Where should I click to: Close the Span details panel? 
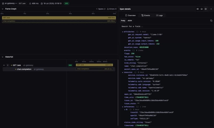pos(211,9)
